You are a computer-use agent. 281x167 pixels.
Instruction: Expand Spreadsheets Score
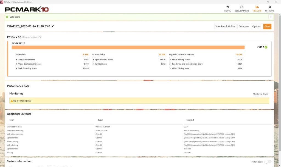click(x=93, y=60)
